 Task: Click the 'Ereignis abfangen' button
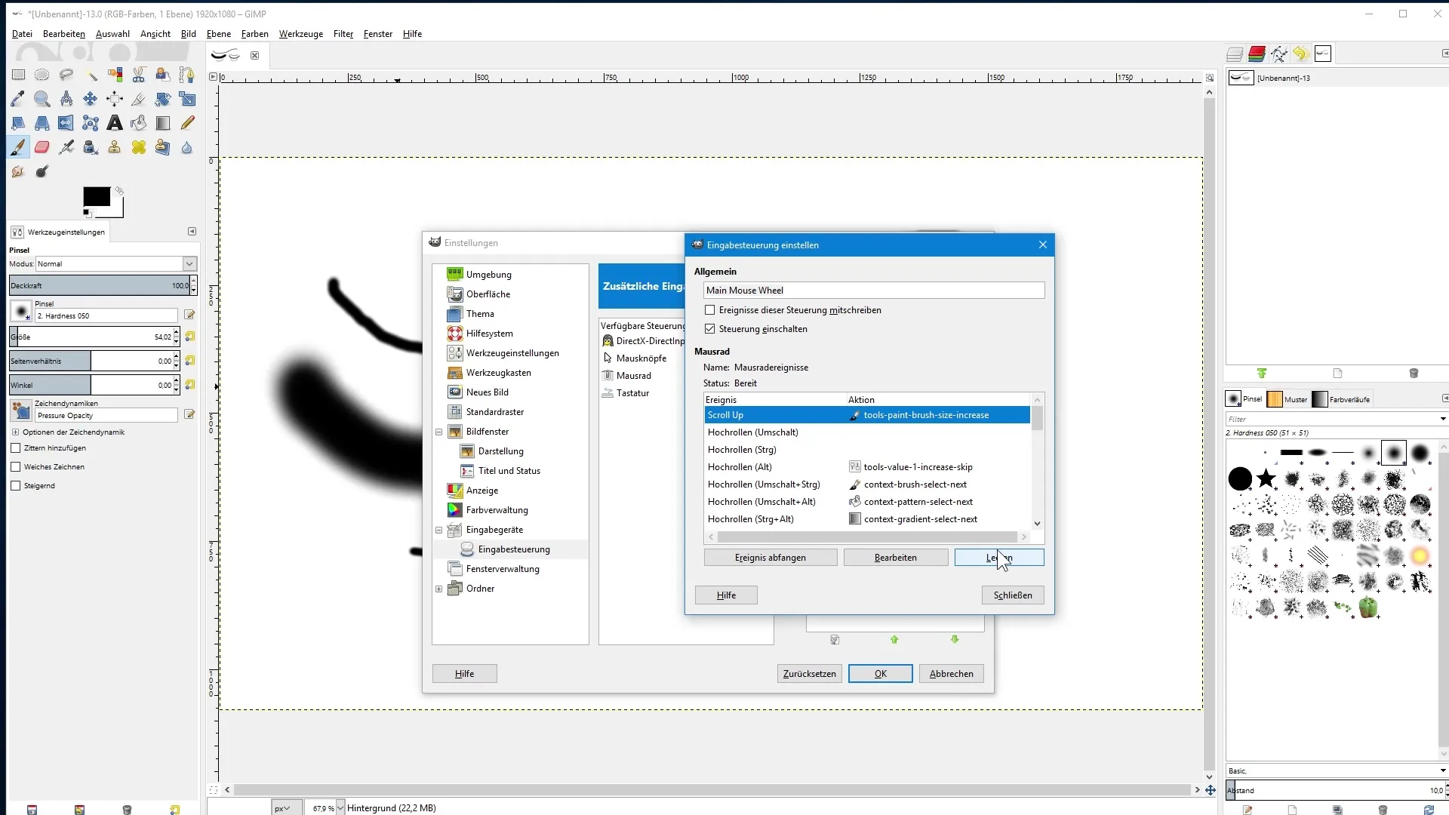click(771, 558)
